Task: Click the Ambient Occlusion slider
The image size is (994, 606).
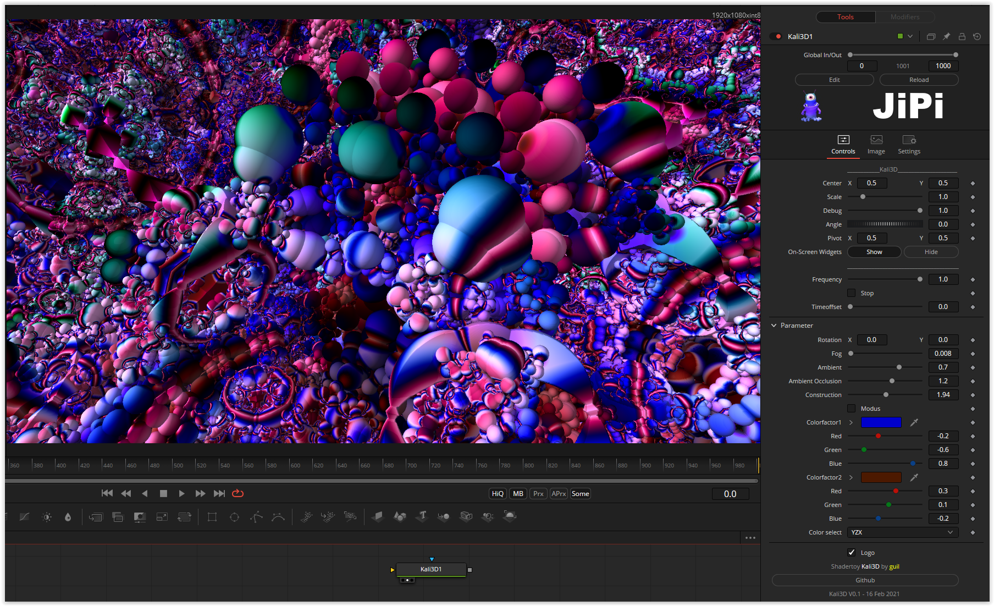Action: (885, 381)
